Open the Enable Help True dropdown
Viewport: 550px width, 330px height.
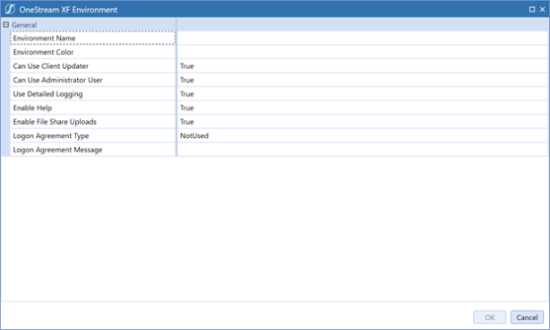tap(363, 108)
